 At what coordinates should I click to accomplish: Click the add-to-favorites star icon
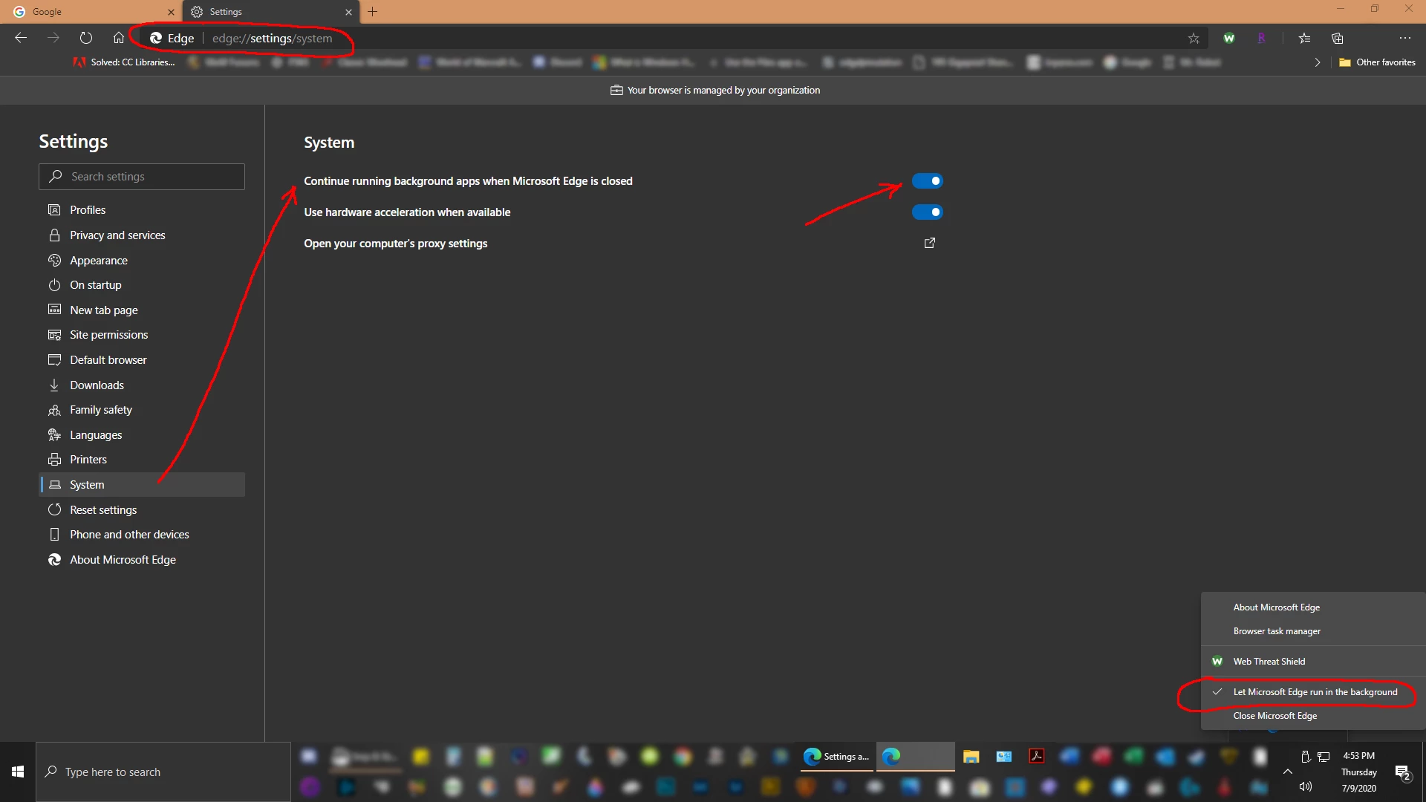click(1194, 39)
